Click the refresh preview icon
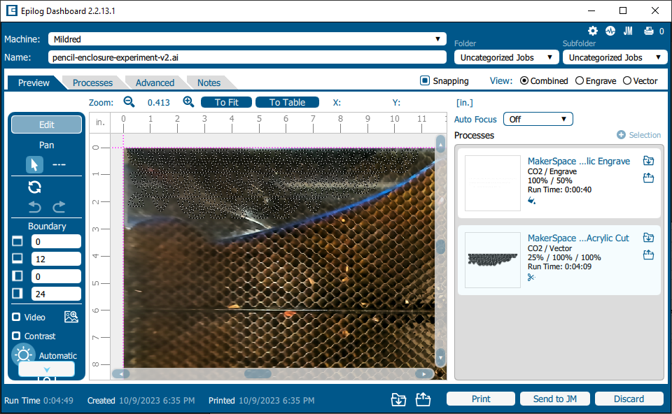 click(x=34, y=187)
